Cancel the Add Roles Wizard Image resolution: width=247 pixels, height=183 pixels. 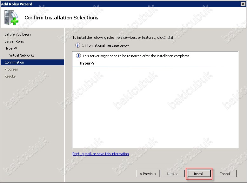(224, 174)
